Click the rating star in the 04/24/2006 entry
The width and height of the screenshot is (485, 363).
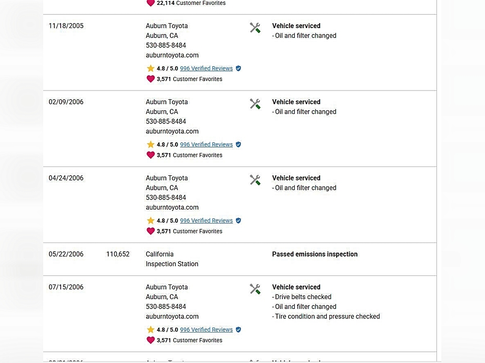click(x=151, y=221)
